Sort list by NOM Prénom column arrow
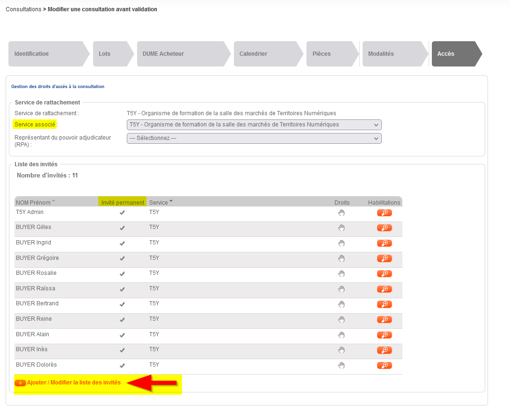The height and width of the screenshot is (413, 510). point(53,201)
